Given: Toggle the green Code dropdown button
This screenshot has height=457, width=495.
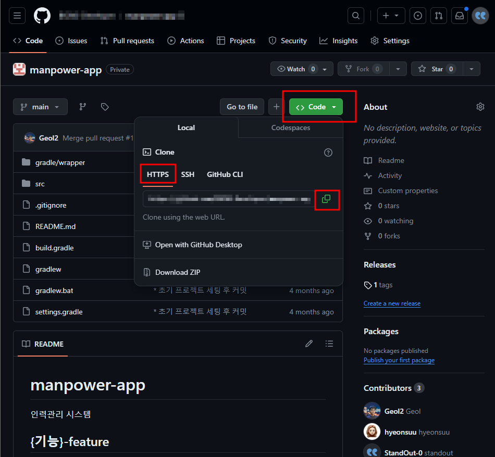Looking at the screenshot, I should pos(316,107).
